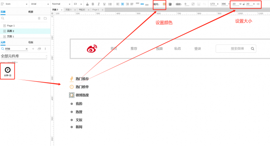Select the 元件 widgets panel tab

[x=3, y=42]
